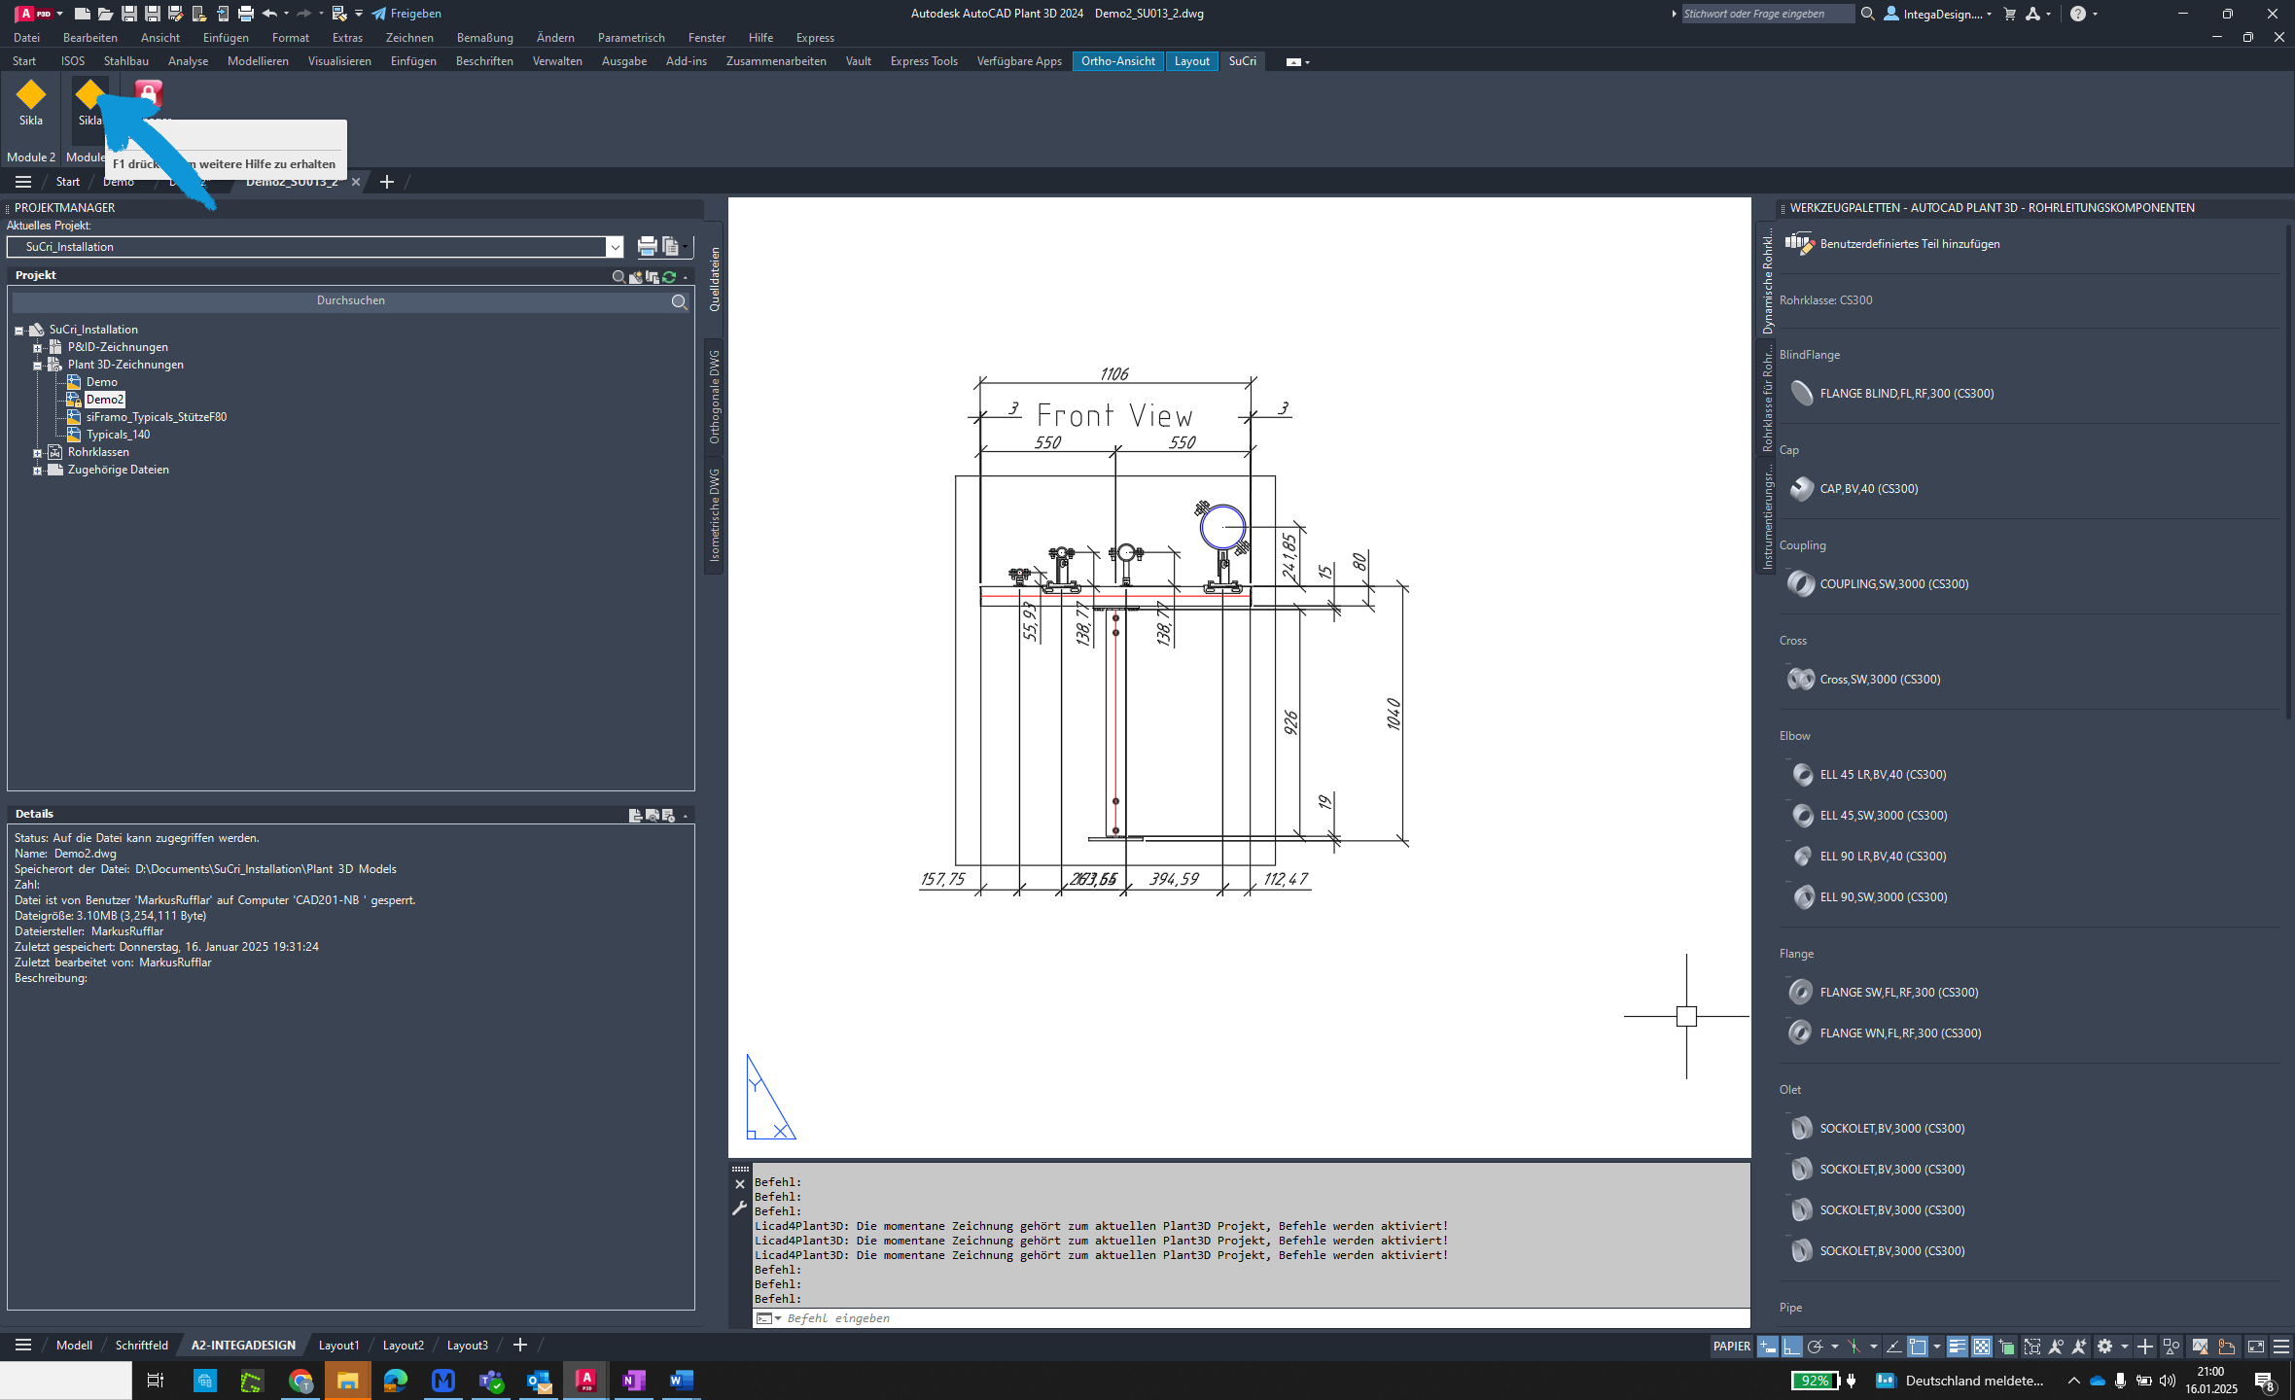Collapse the SuCri_Installation root tree node
This screenshot has width=2295, height=1400.
tap(18, 331)
